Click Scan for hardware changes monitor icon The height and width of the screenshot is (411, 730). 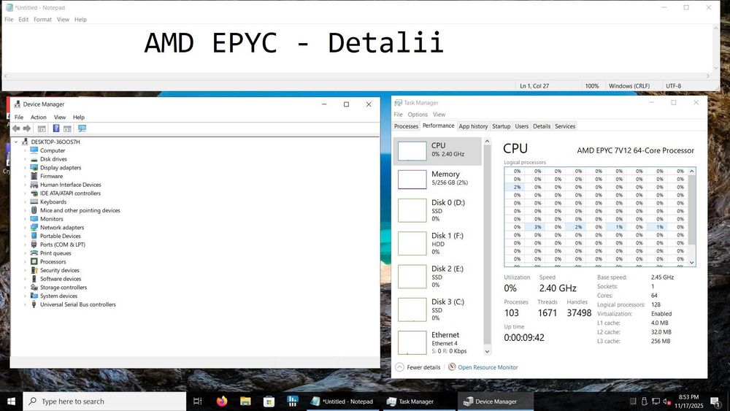82,128
